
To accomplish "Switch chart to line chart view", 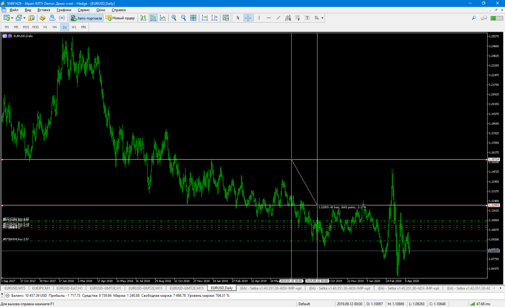I will coord(163,18).
